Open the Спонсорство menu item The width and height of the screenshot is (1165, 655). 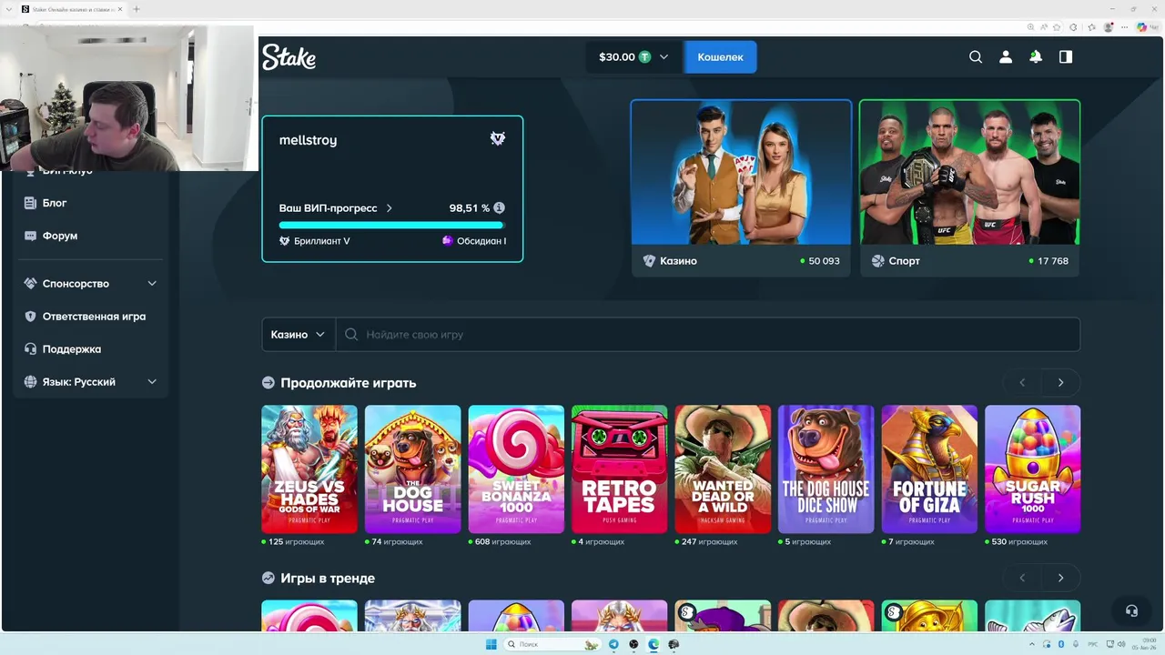pyautogui.click(x=76, y=284)
